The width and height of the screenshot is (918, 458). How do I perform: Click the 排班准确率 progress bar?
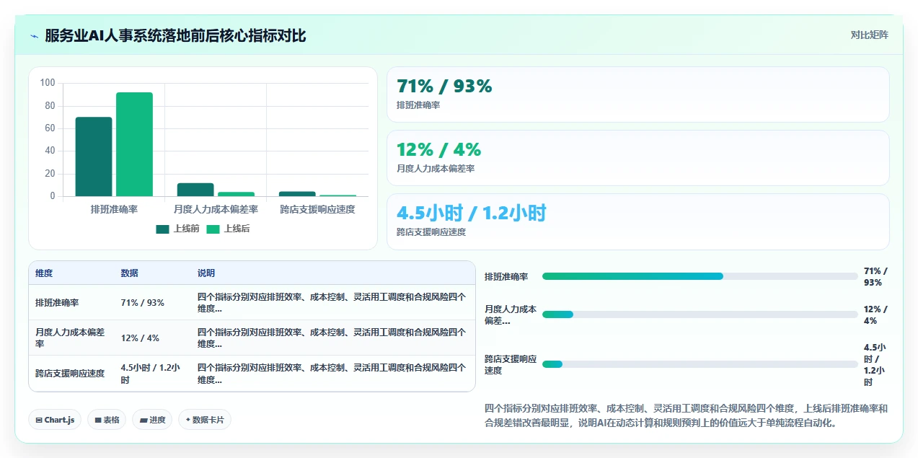[699, 276]
